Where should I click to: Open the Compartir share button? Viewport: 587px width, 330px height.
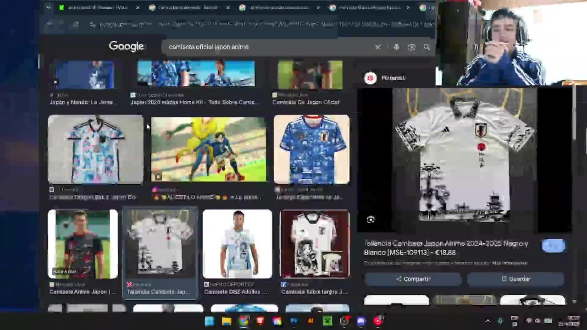pos(413,279)
